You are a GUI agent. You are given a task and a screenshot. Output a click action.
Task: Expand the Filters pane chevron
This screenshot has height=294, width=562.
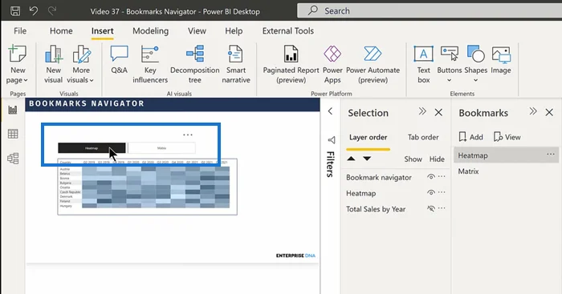tap(331, 111)
